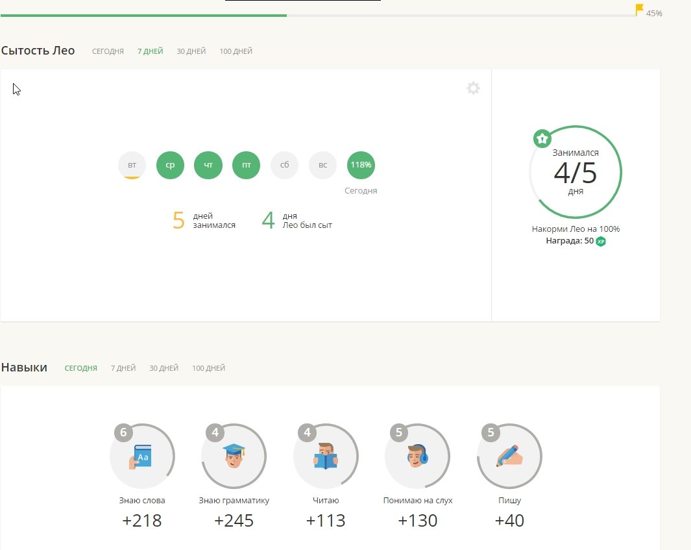Click the yellow flag goal marker
Image resolution: width=691 pixels, height=550 pixels.
(x=639, y=9)
